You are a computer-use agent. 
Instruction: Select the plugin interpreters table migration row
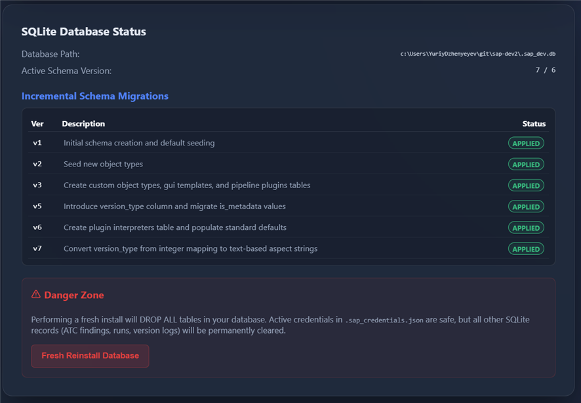289,227
